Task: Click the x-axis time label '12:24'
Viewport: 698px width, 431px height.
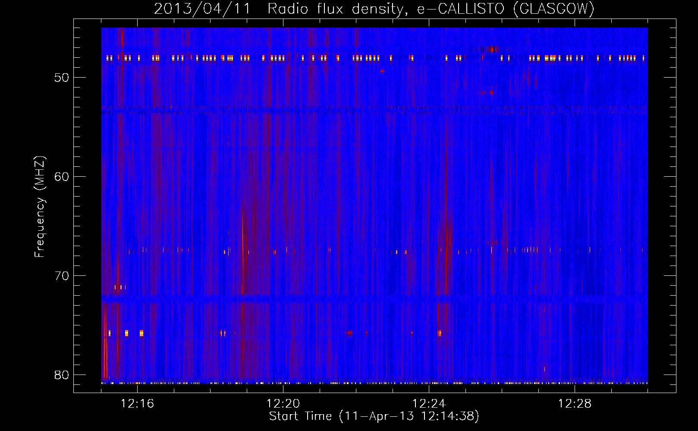Action: [x=429, y=403]
